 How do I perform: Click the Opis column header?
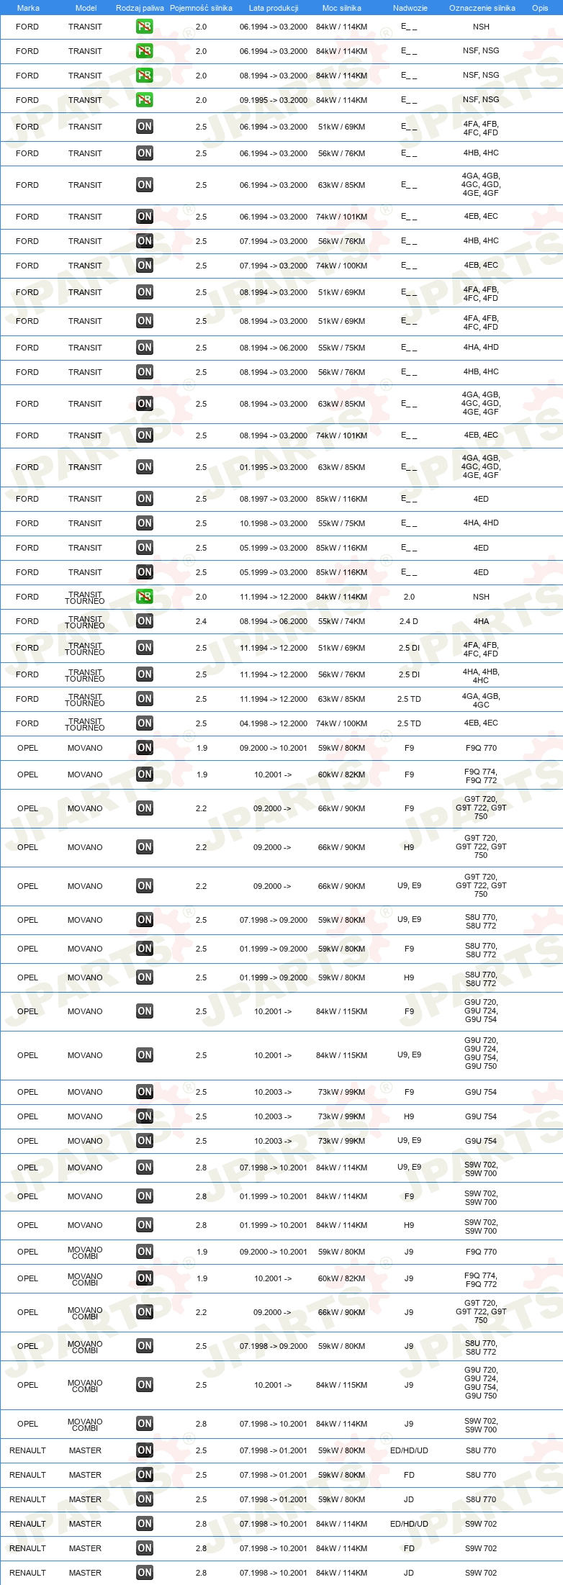tap(540, 8)
